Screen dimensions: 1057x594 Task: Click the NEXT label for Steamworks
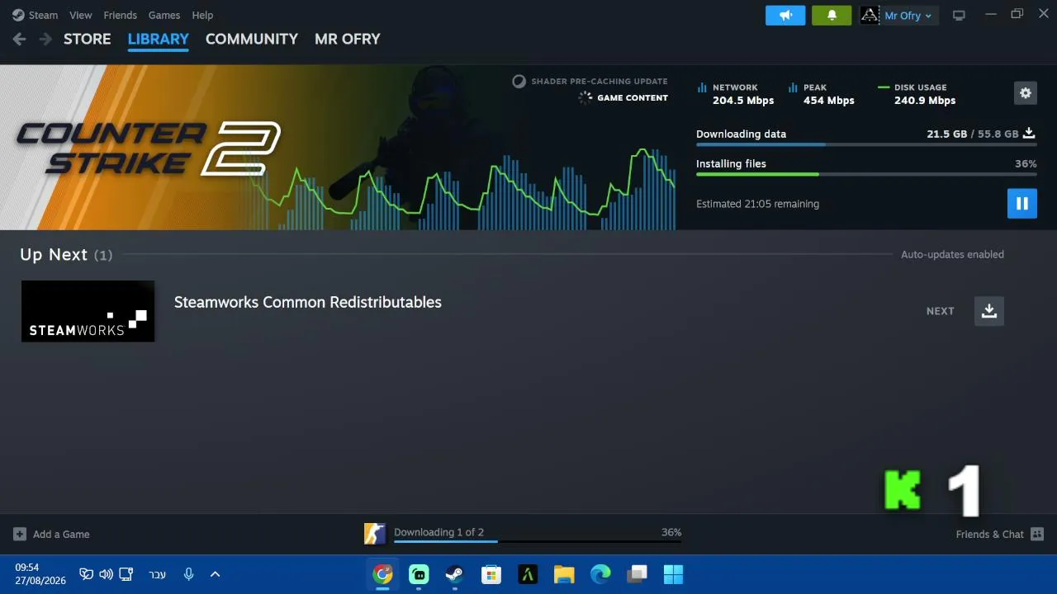tap(941, 311)
